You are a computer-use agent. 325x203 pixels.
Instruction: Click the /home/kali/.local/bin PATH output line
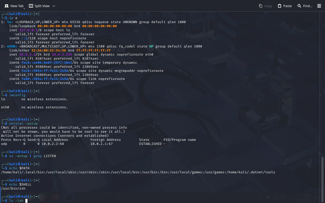[x=138, y=172]
